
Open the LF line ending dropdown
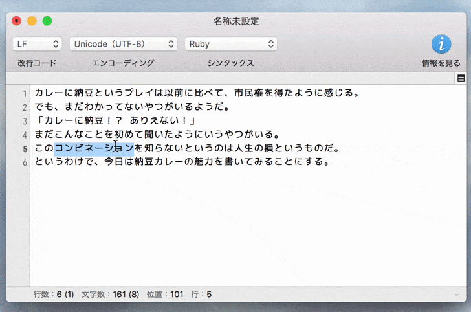[x=38, y=44]
